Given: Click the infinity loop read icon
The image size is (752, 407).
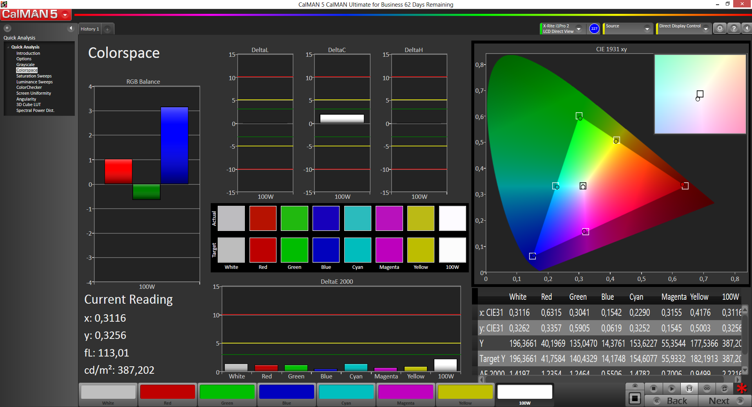Looking at the screenshot, I should [707, 389].
